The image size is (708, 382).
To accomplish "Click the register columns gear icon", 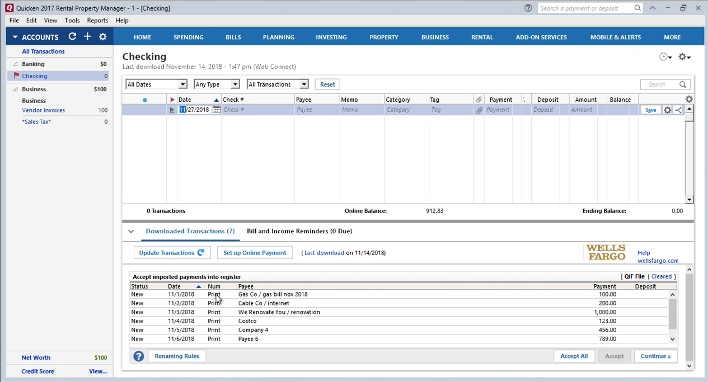I will coord(689,99).
